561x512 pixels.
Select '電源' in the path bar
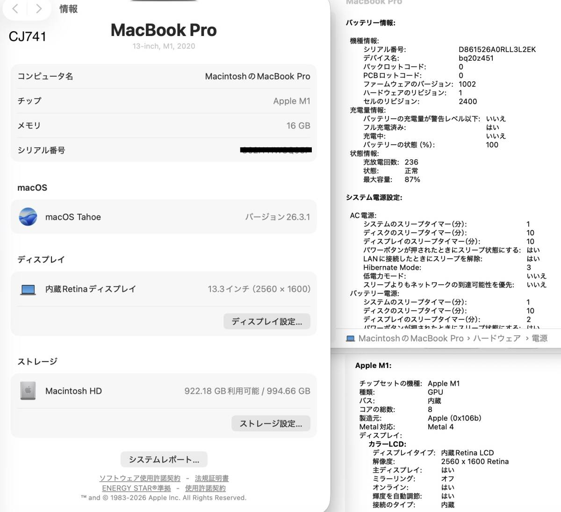539,339
